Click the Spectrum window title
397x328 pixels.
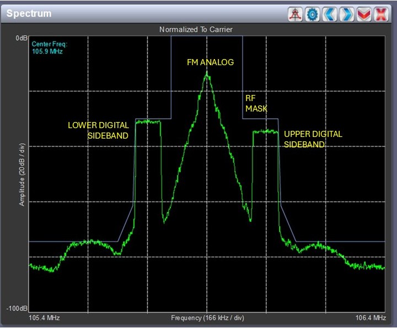coord(29,13)
